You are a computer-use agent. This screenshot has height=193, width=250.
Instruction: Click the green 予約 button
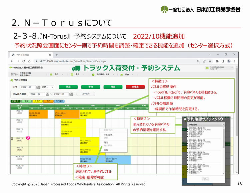coord(91,87)
